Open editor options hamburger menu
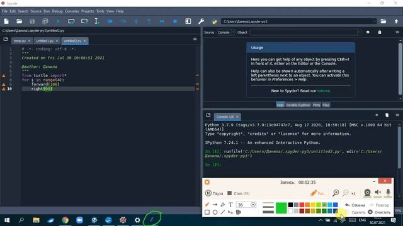This screenshot has height=226, width=403. tap(195, 39)
